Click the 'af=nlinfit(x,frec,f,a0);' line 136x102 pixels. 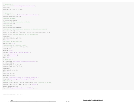coord(12,38)
